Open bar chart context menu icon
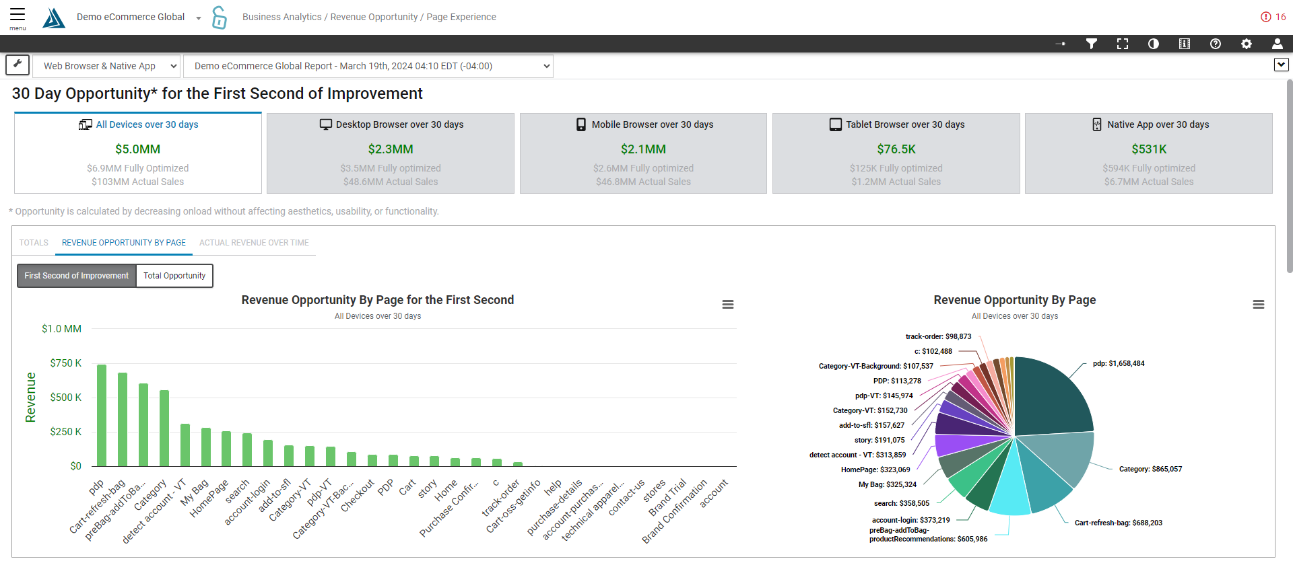This screenshot has height=561, width=1293. coord(728,305)
